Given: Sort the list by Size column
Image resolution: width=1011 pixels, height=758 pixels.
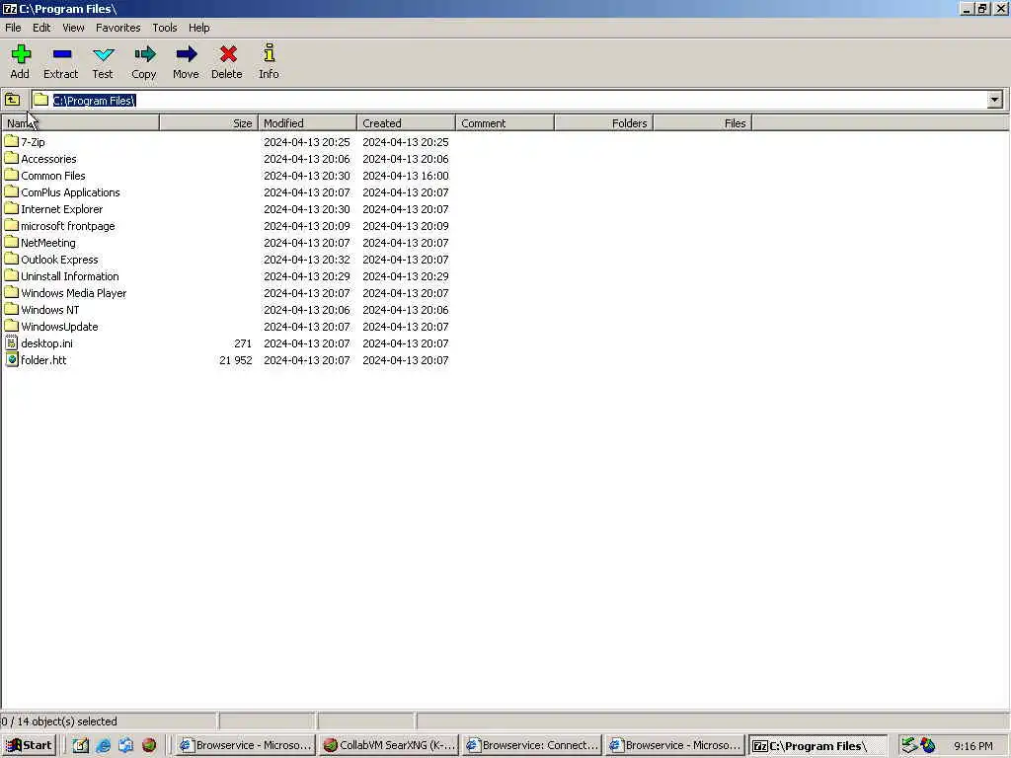Looking at the screenshot, I should click(x=209, y=123).
